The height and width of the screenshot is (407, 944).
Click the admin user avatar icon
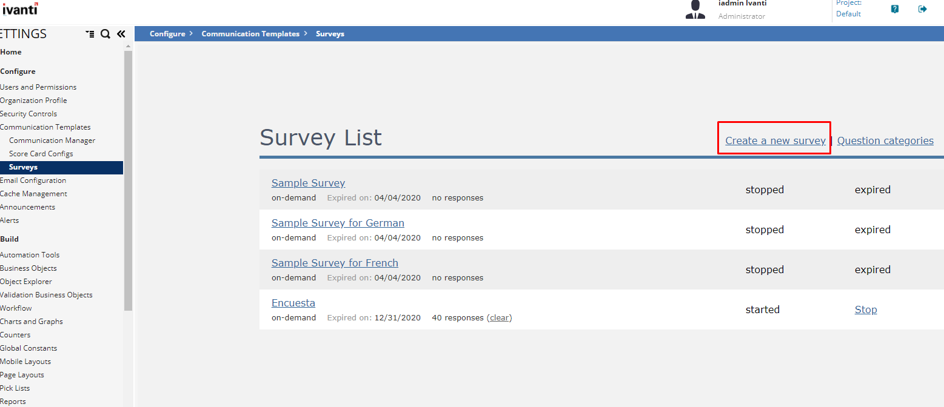coord(695,9)
